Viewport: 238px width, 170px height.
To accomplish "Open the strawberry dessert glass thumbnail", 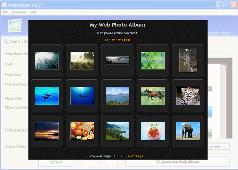I will (153, 131).
